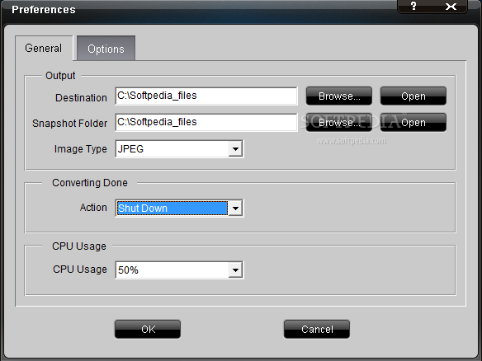Image resolution: width=482 pixels, height=361 pixels.
Task: Open the Snapshot Folder
Action: pos(413,123)
